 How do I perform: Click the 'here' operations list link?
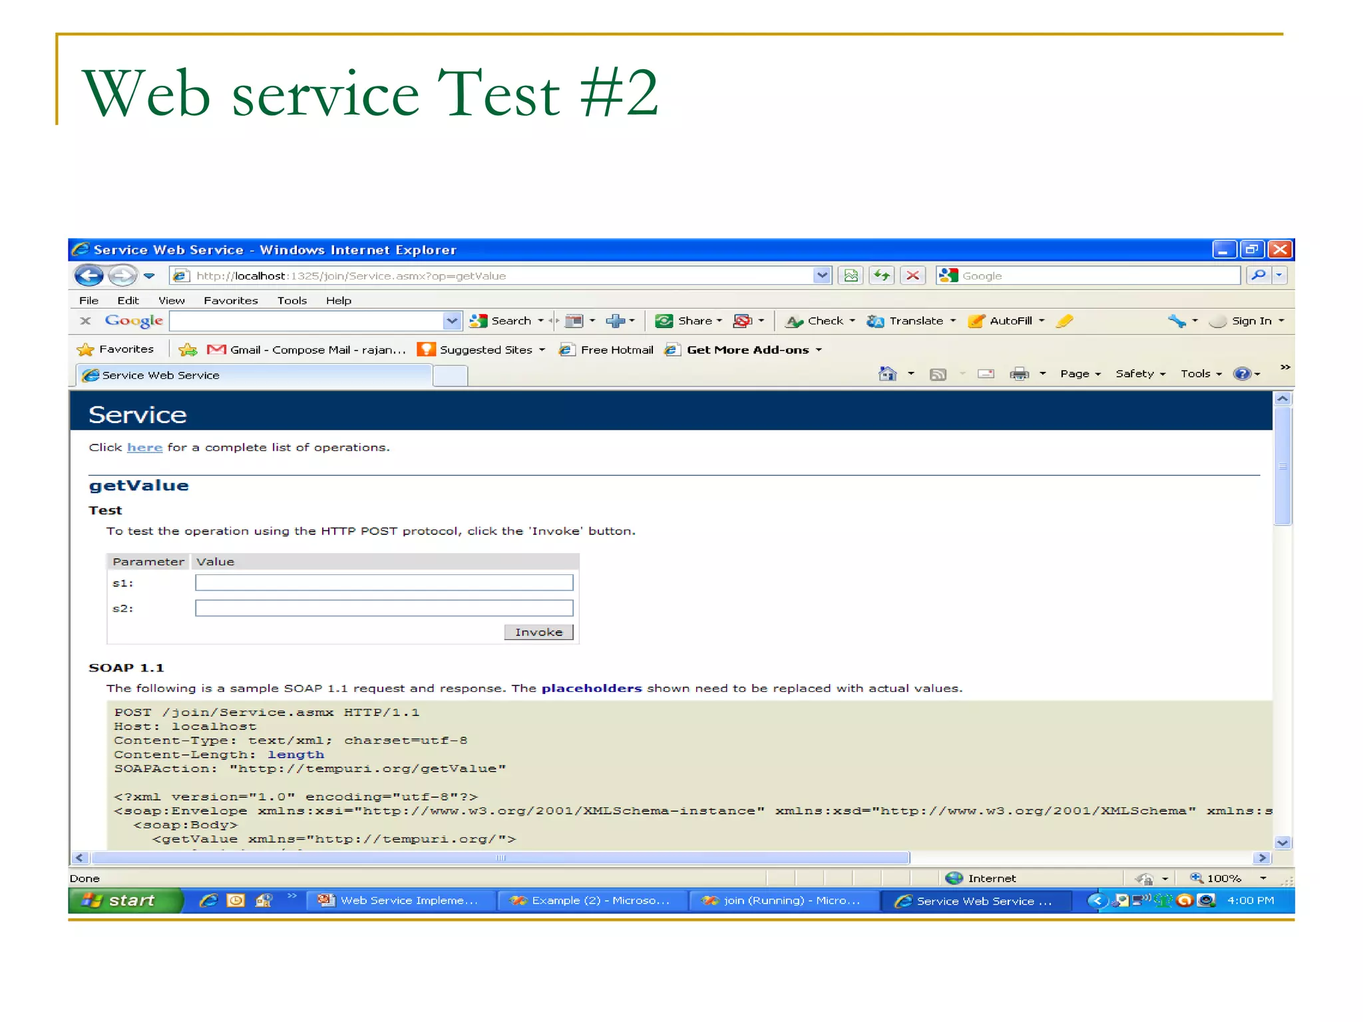click(144, 447)
